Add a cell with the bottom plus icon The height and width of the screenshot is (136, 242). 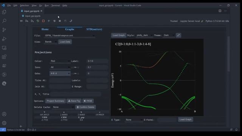(21, 126)
